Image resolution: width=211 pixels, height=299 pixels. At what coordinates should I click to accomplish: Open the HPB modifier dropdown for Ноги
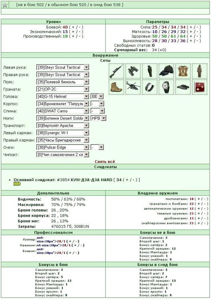pos(98,118)
